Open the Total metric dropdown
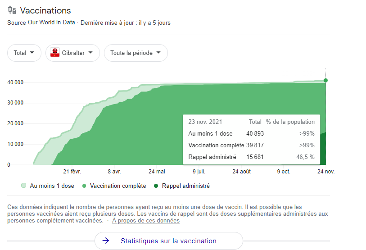Screen dimensions: 366x250 coord(24,53)
